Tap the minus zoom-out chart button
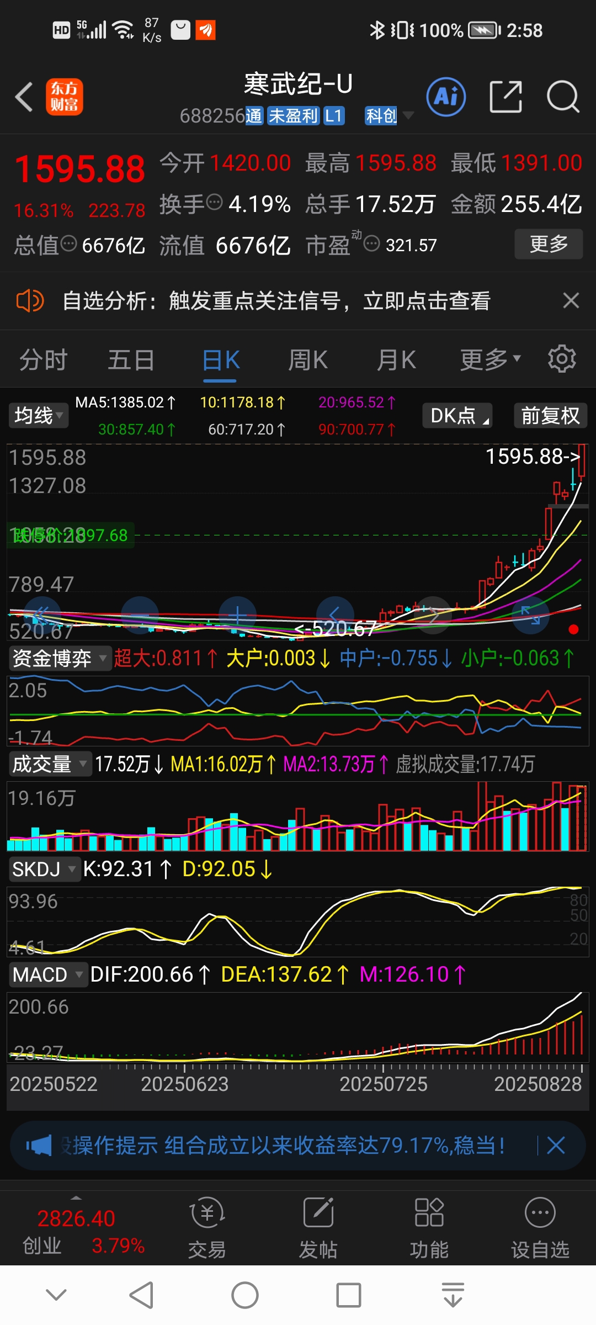 pyautogui.click(x=140, y=615)
